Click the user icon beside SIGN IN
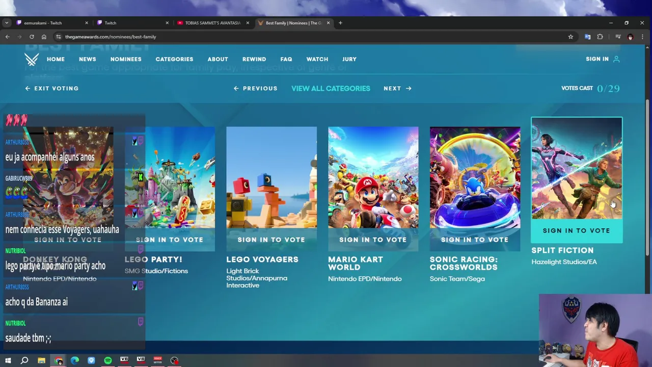 [x=616, y=59]
